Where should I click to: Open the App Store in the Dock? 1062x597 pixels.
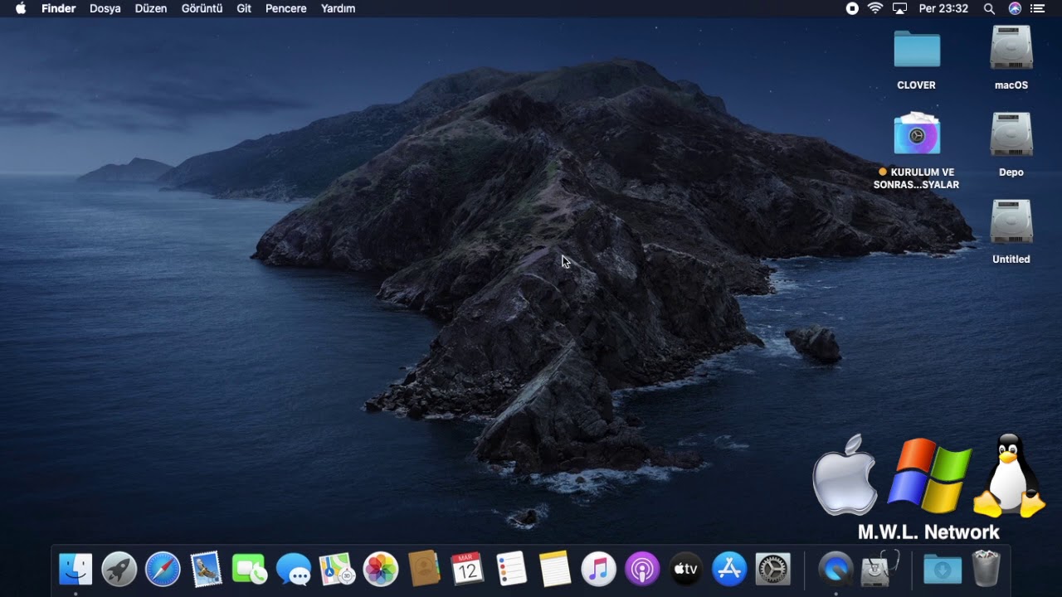729,570
